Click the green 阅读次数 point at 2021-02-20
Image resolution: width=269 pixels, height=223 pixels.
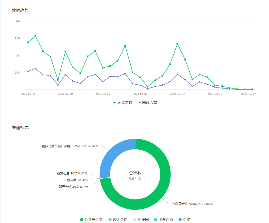pos(65,52)
